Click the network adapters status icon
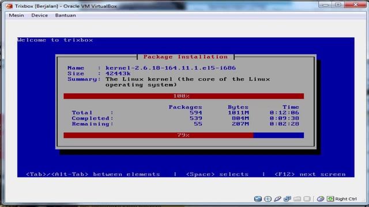The image size is (369, 207). pyautogui.click(x=287, y=199)
